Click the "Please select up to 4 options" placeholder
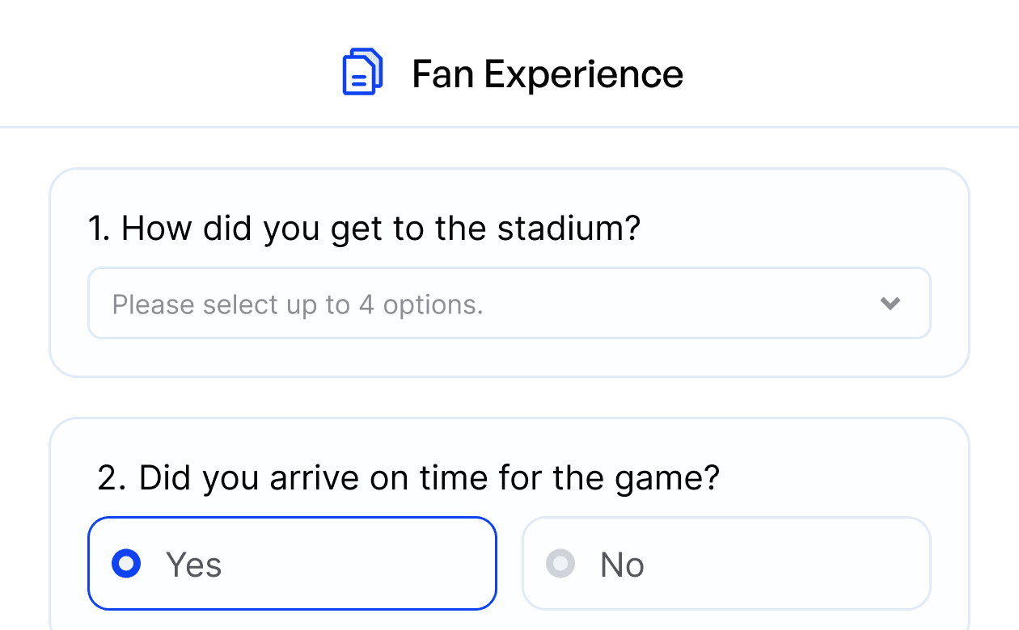This screenshot has height=630, width=1019. (x=297, y=305)
